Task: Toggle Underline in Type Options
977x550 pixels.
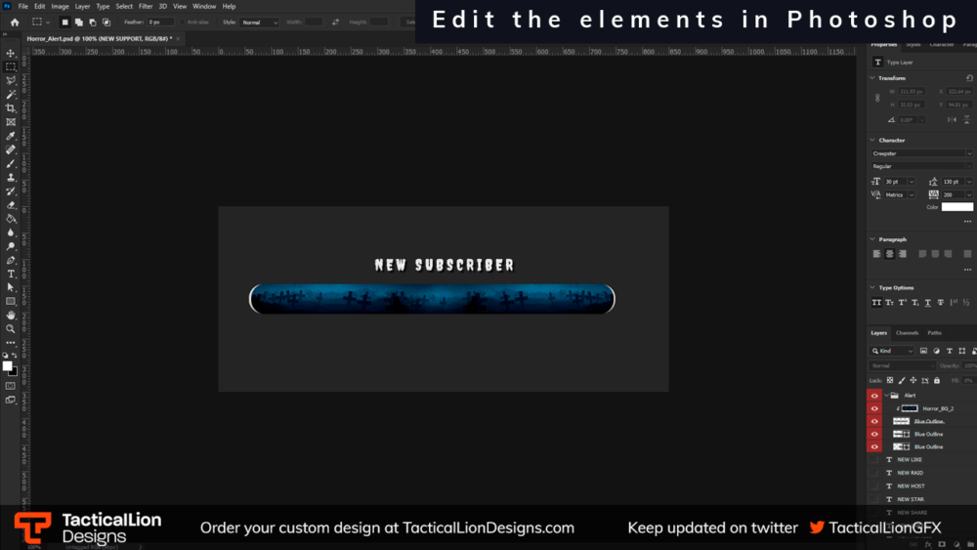Action: click(x=928, y=303)
